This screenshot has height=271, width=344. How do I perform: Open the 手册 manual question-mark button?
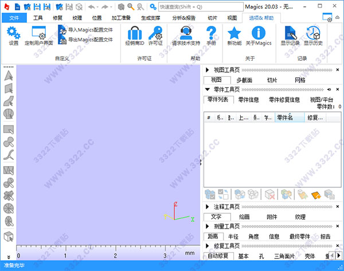click(x=211, y=36)
